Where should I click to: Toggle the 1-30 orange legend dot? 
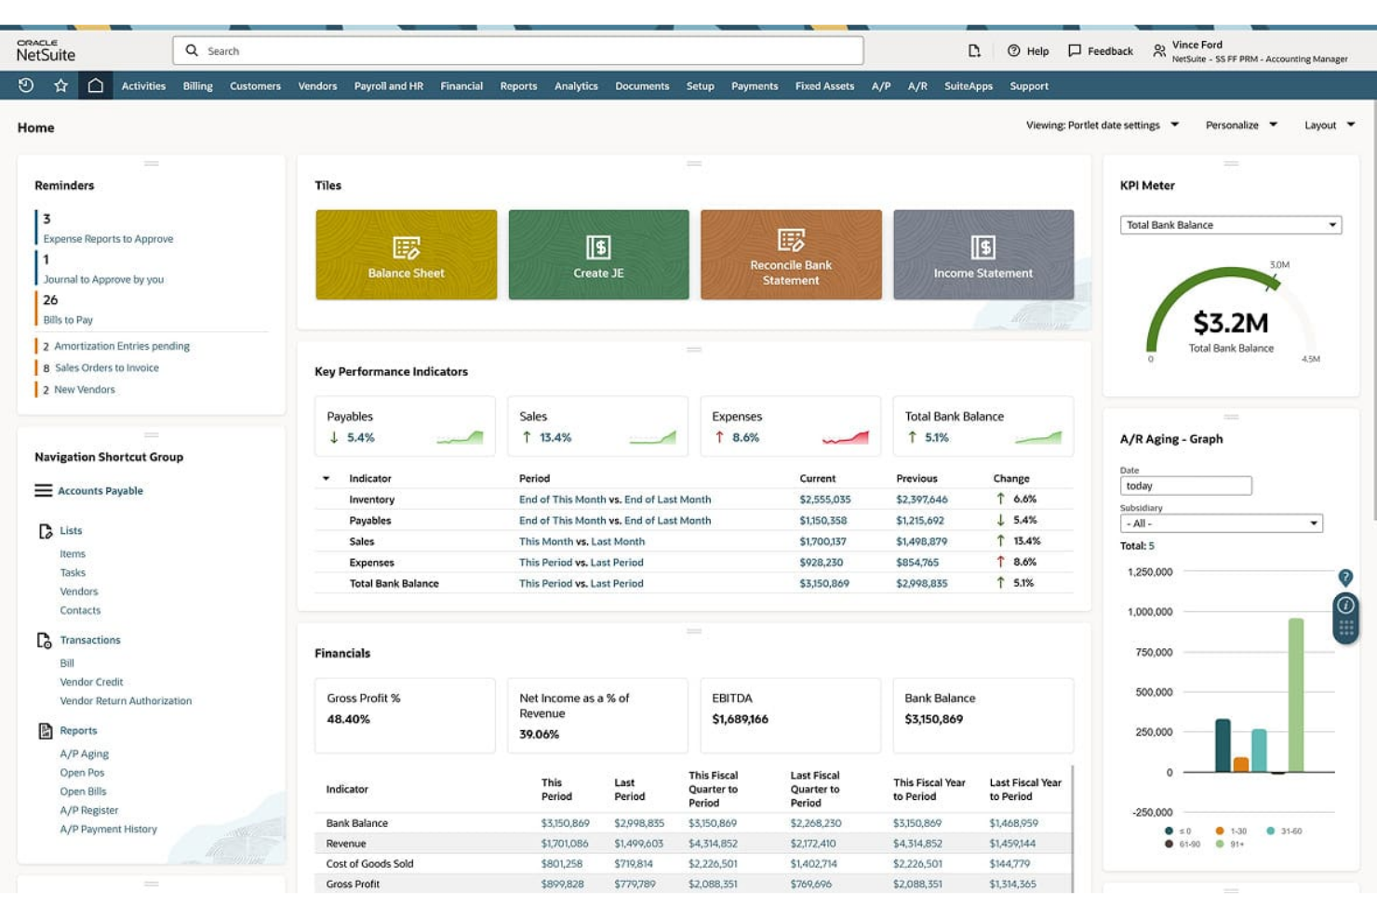(x=1220, y=831)
